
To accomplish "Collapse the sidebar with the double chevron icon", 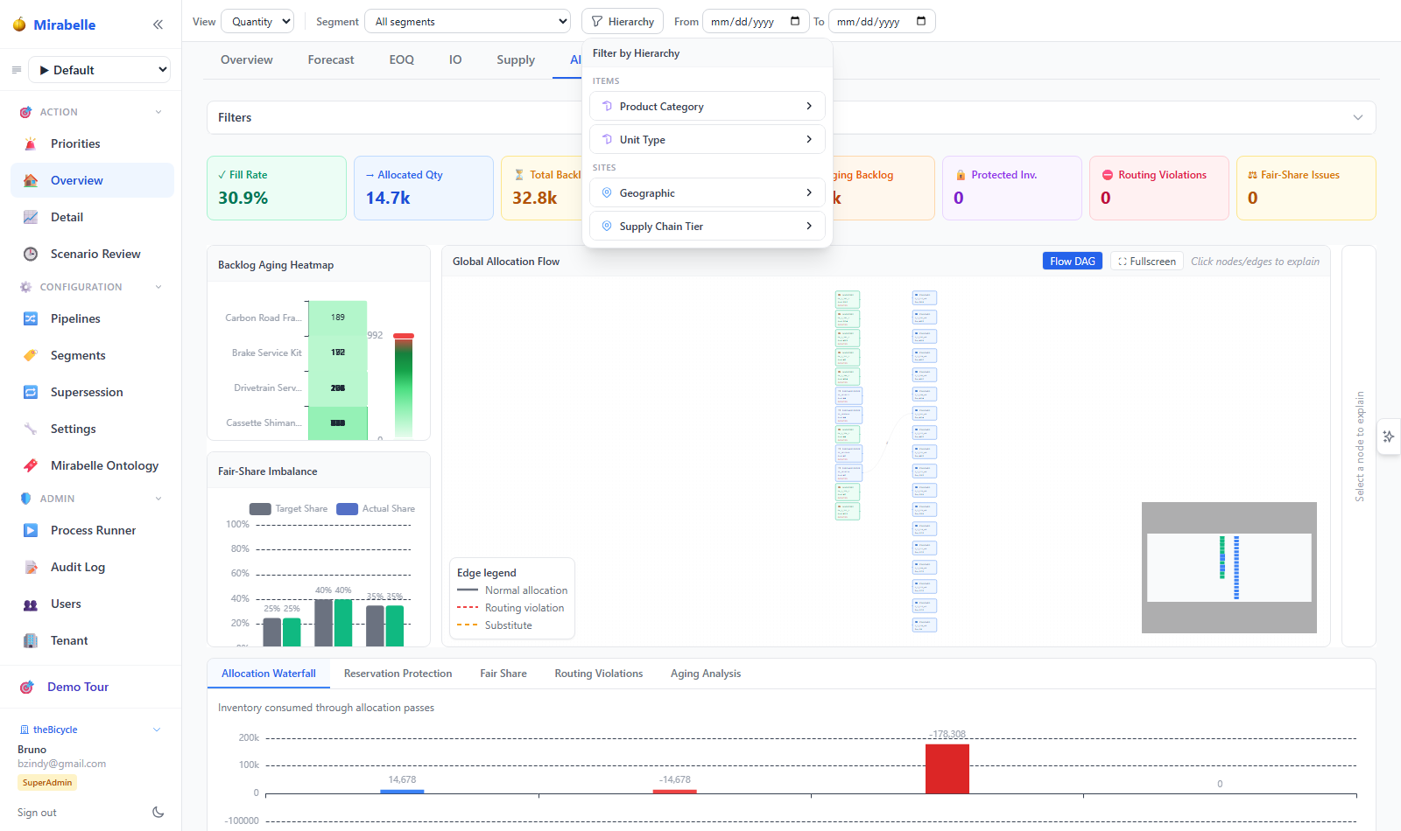I will tap(158, 24).
